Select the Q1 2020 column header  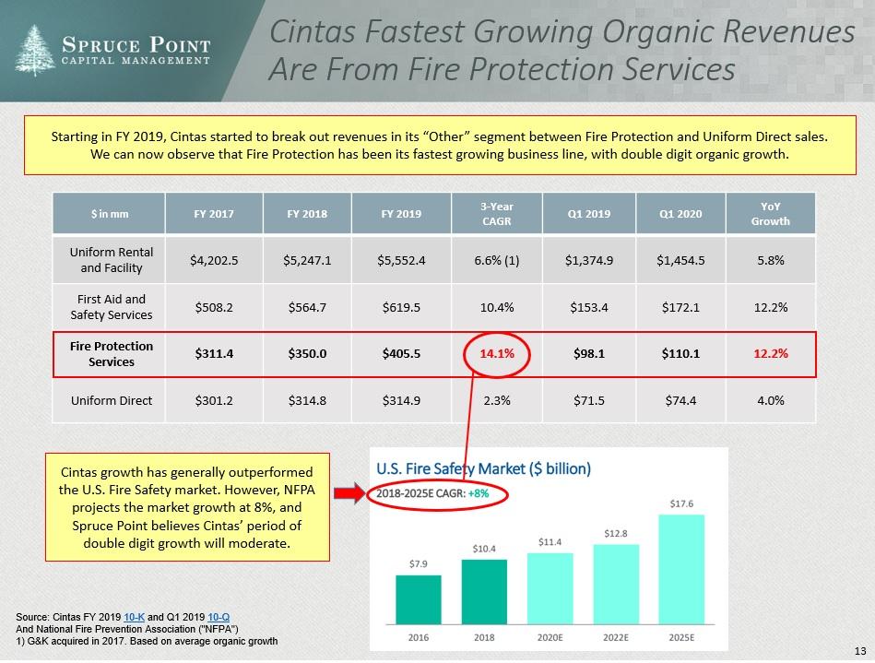[680, 214]
